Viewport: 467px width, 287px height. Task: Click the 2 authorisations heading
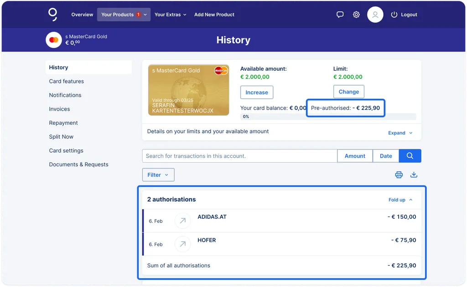(171, 200)
